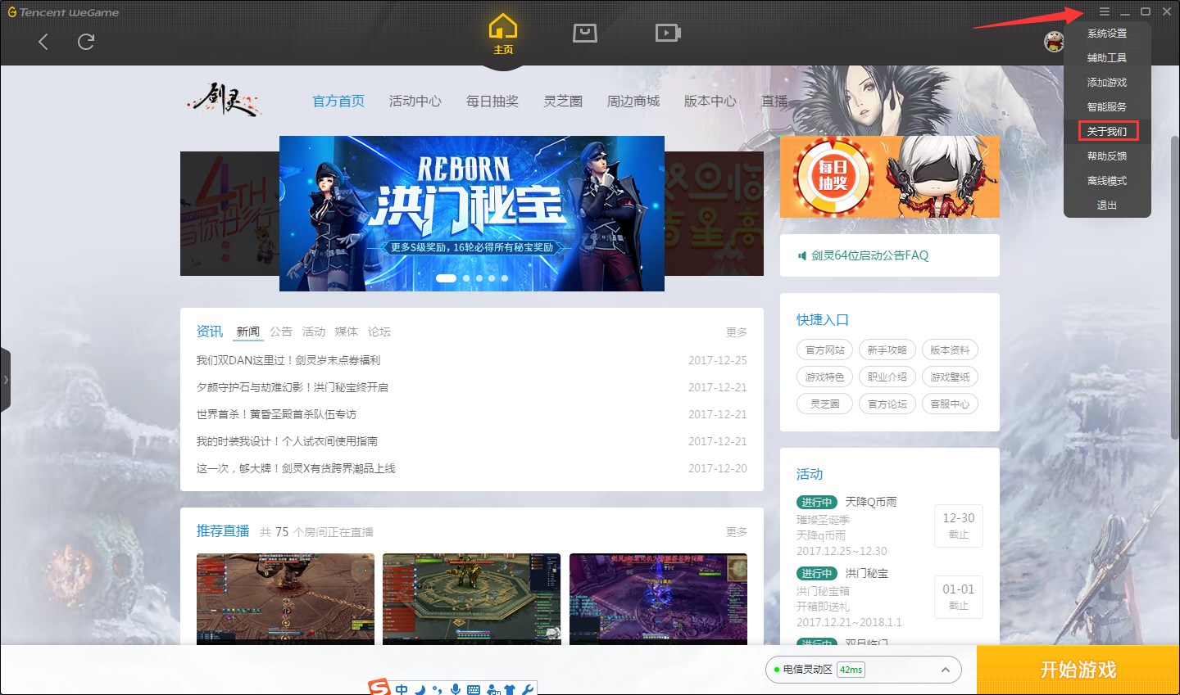This screenshot has width=1180, height=695.
Task: Click the 客服中心 quick-entry button
Action: point(950,404)
